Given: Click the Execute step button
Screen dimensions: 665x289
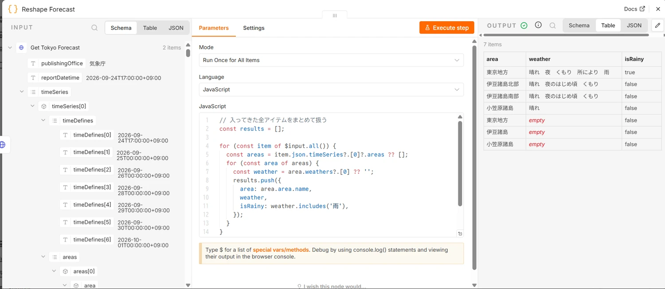Looking at the screenshot, I should point(446,27).
